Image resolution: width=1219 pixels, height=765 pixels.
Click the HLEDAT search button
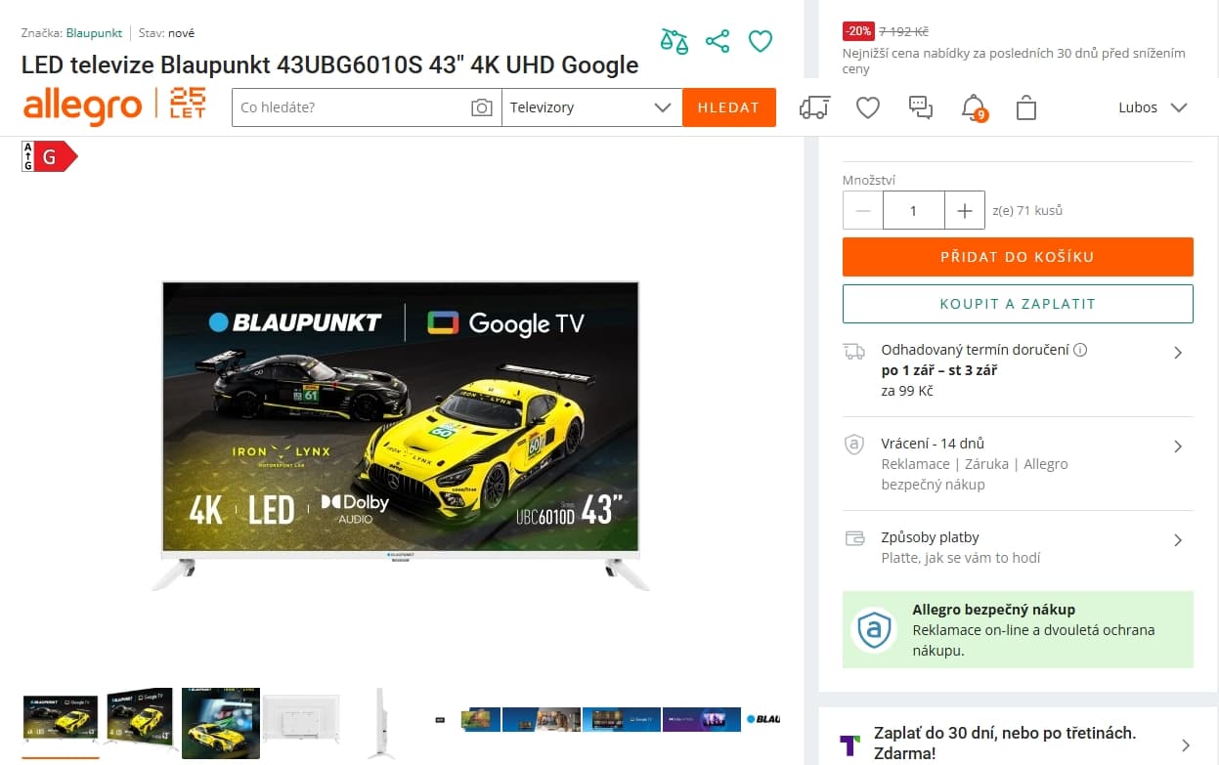coord(729,107)
